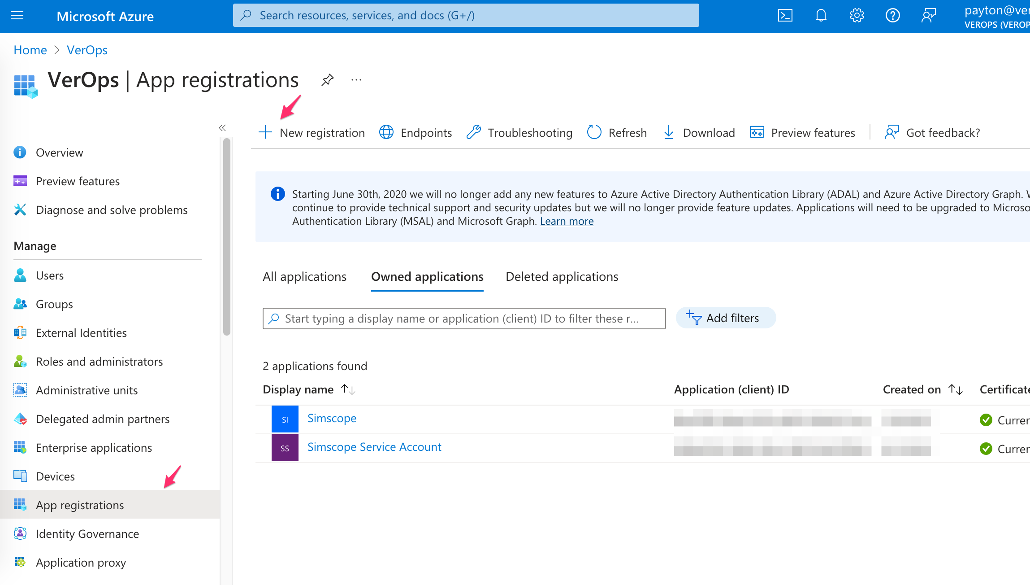Image resolution: width=1030 pixels, height=585 pixels.
Task: Select the Deleted applications tab
Action: (562, 276)
